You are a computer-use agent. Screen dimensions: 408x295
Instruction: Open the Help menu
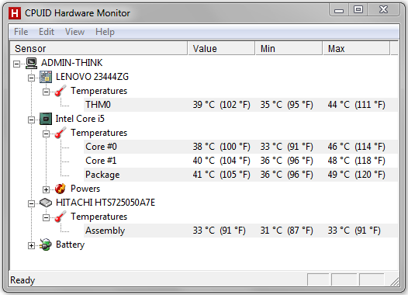[105, 32]
